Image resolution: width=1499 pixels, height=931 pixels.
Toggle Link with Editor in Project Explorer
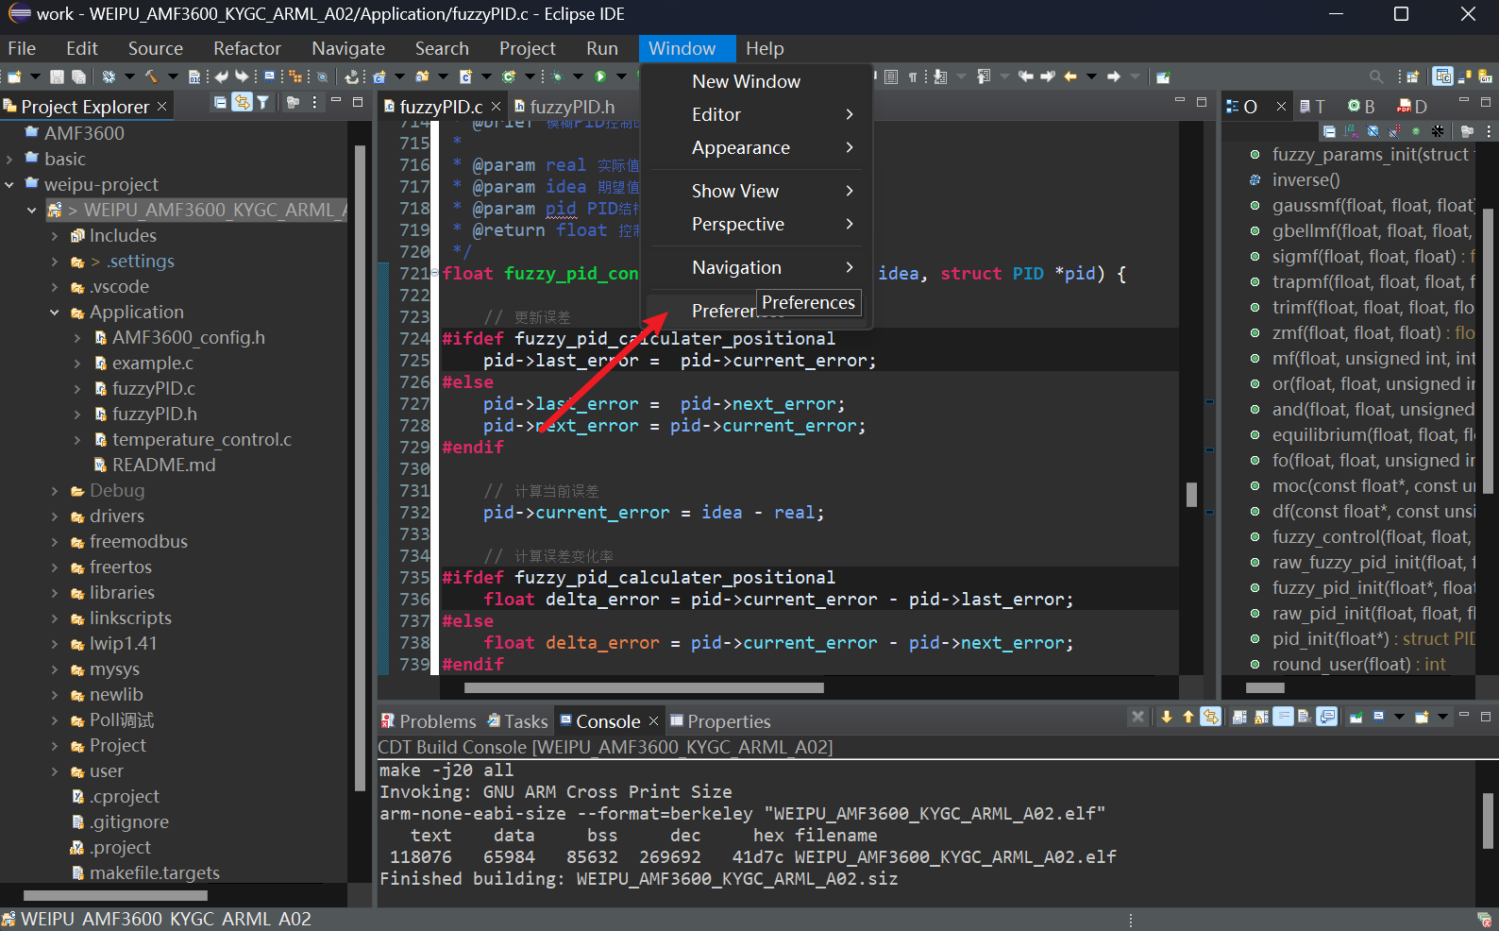coord(242,103)
